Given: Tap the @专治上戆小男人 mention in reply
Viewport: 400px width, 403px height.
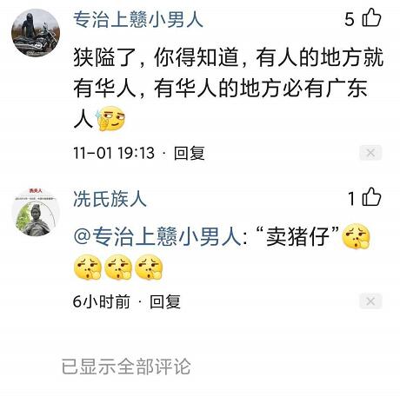Looking at the screenshot, I should [157, 237].
